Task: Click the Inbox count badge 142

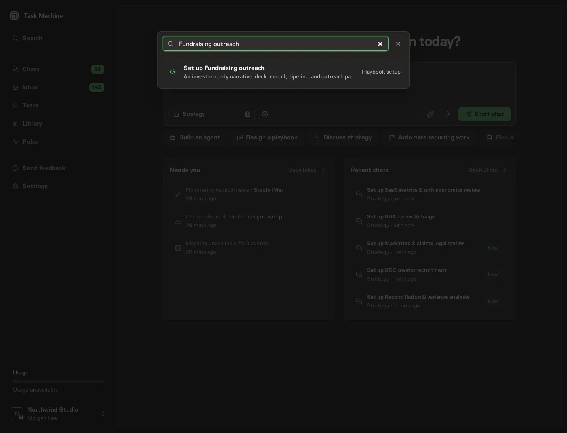Action: [96, 87]
